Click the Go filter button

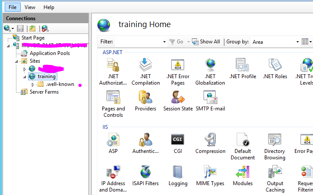176,42
